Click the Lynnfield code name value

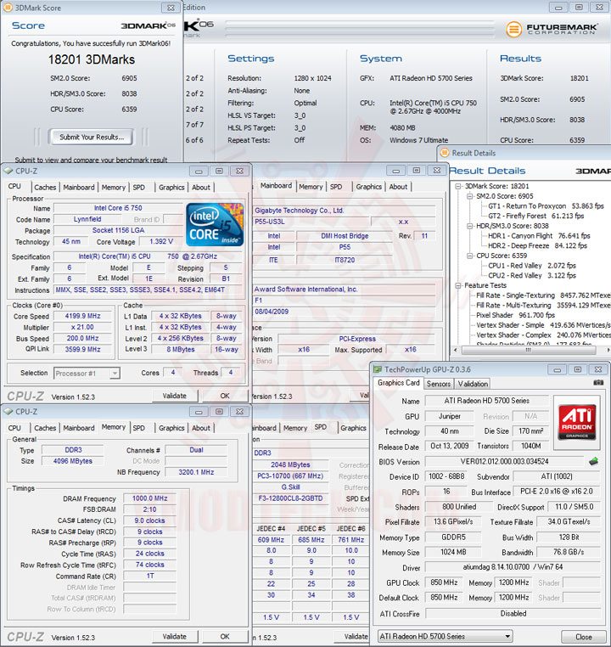click(87, 219)
